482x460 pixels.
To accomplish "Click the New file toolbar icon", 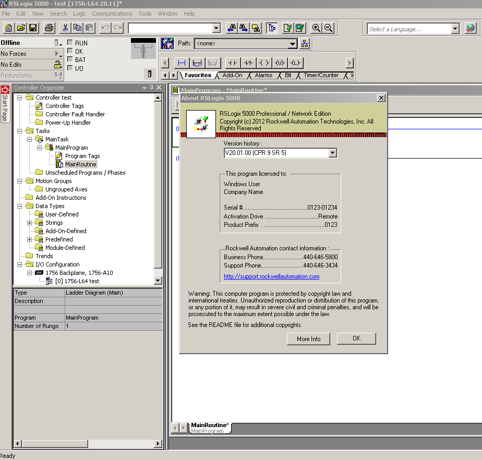I will point(8,28).
